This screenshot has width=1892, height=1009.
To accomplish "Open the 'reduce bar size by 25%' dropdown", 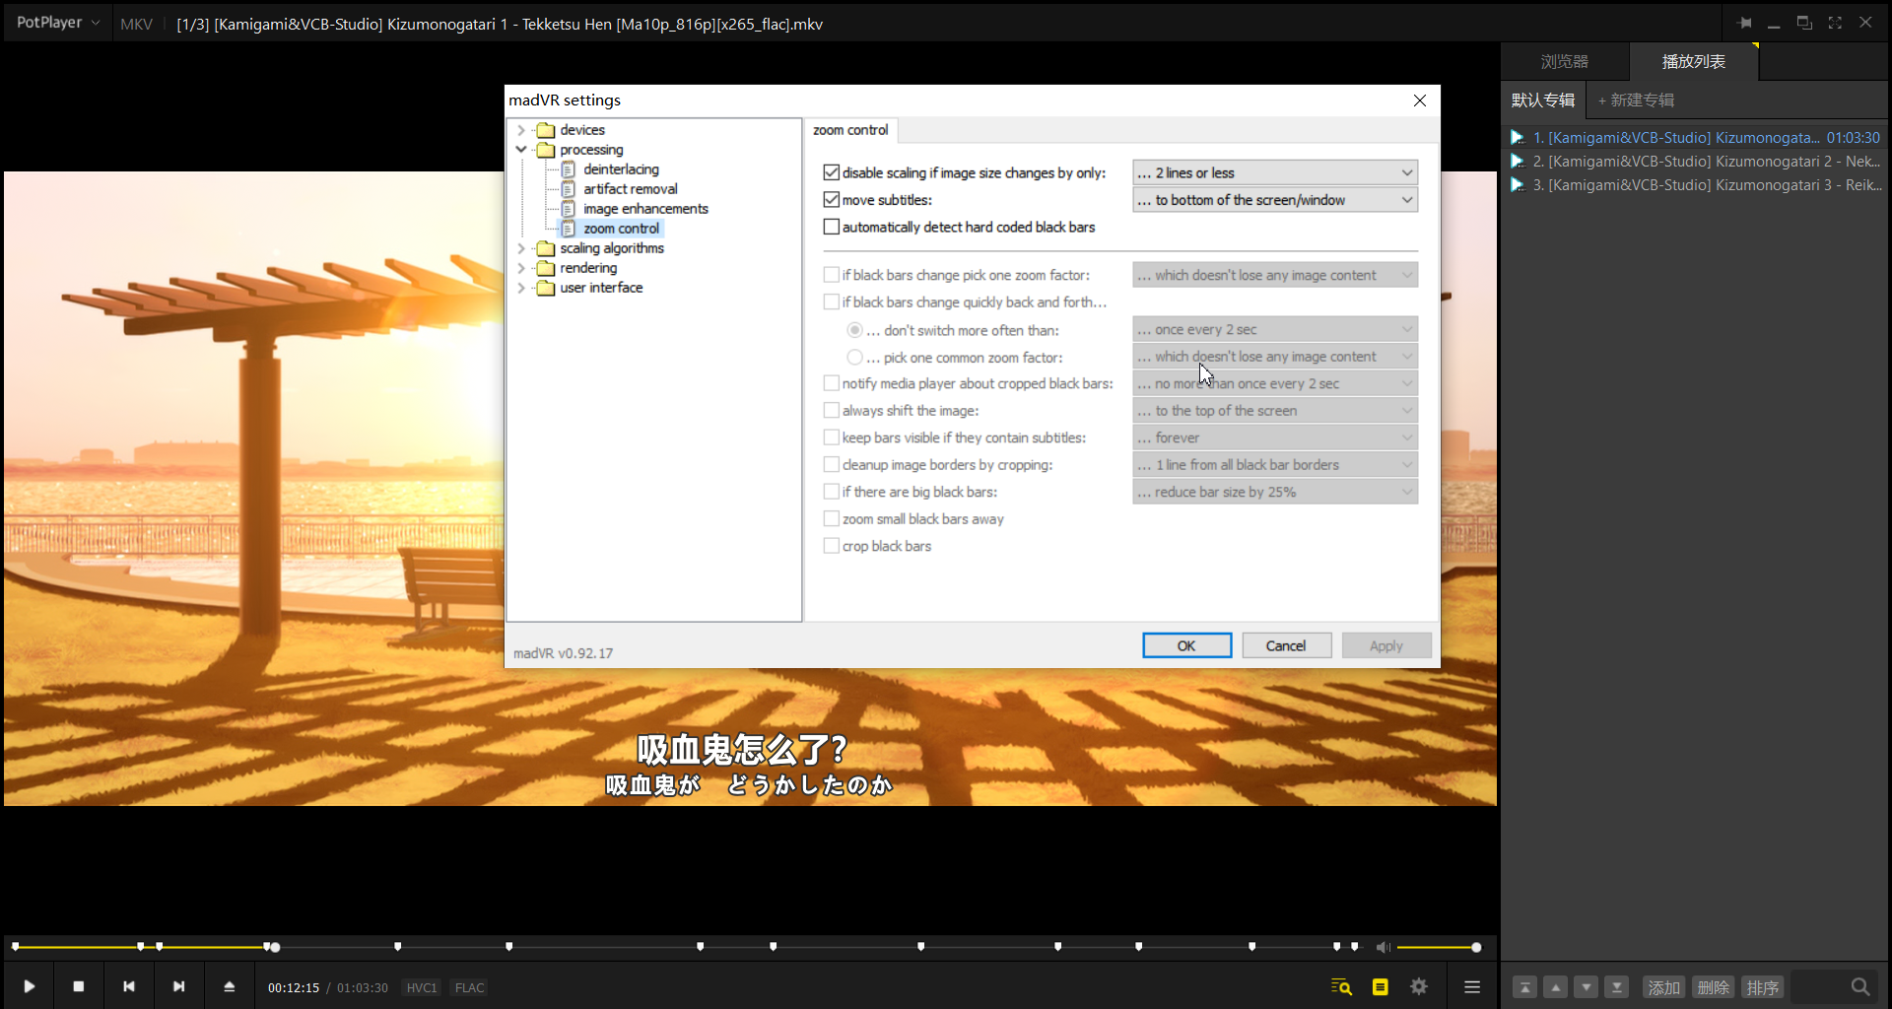I will 1275,492.
